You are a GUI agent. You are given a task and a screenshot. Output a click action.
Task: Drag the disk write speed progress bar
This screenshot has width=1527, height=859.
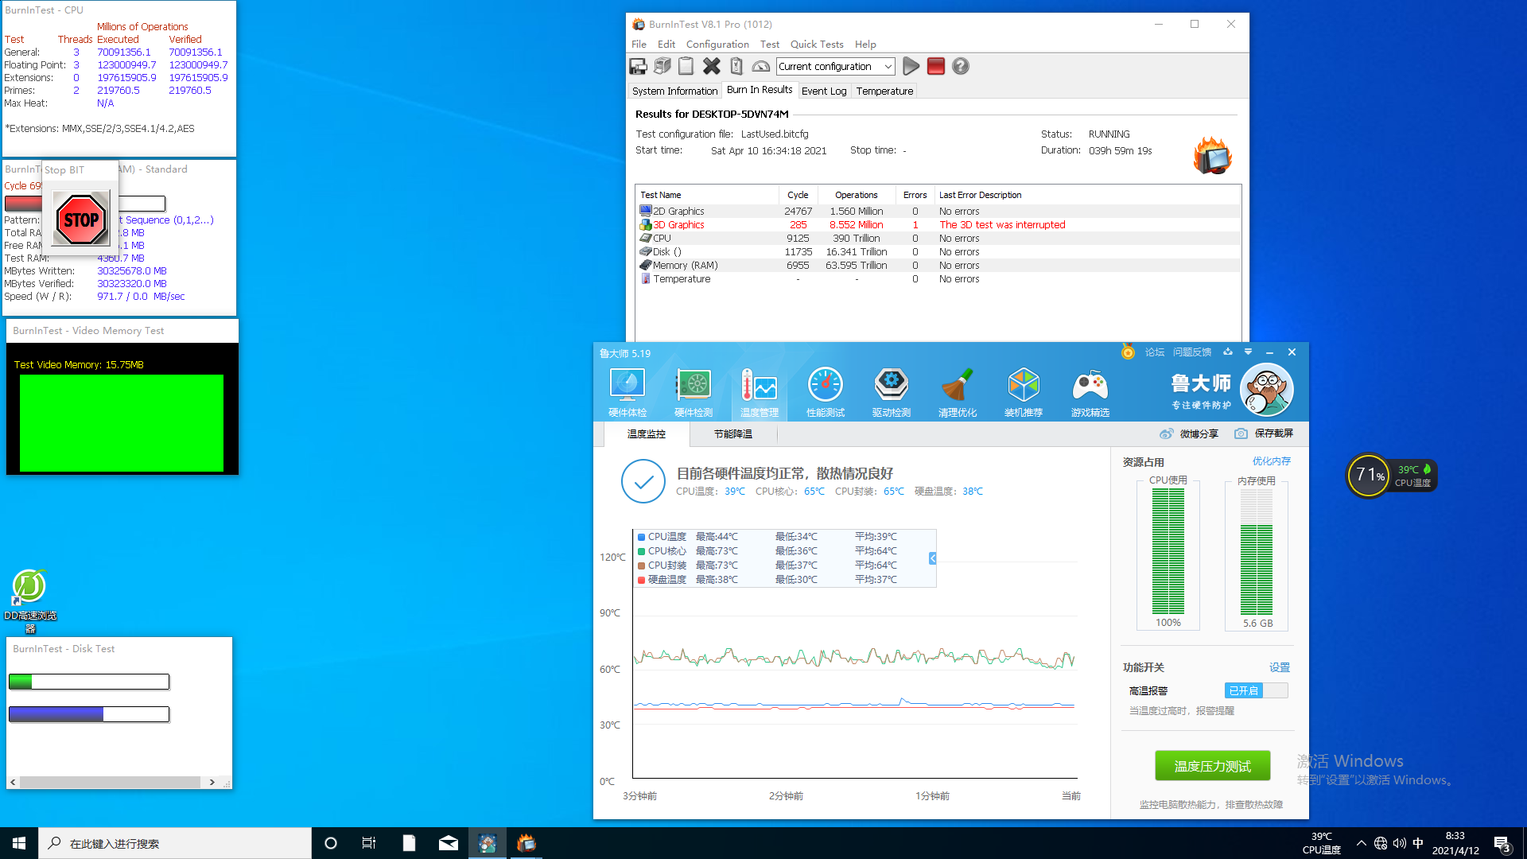pos(89,682)
